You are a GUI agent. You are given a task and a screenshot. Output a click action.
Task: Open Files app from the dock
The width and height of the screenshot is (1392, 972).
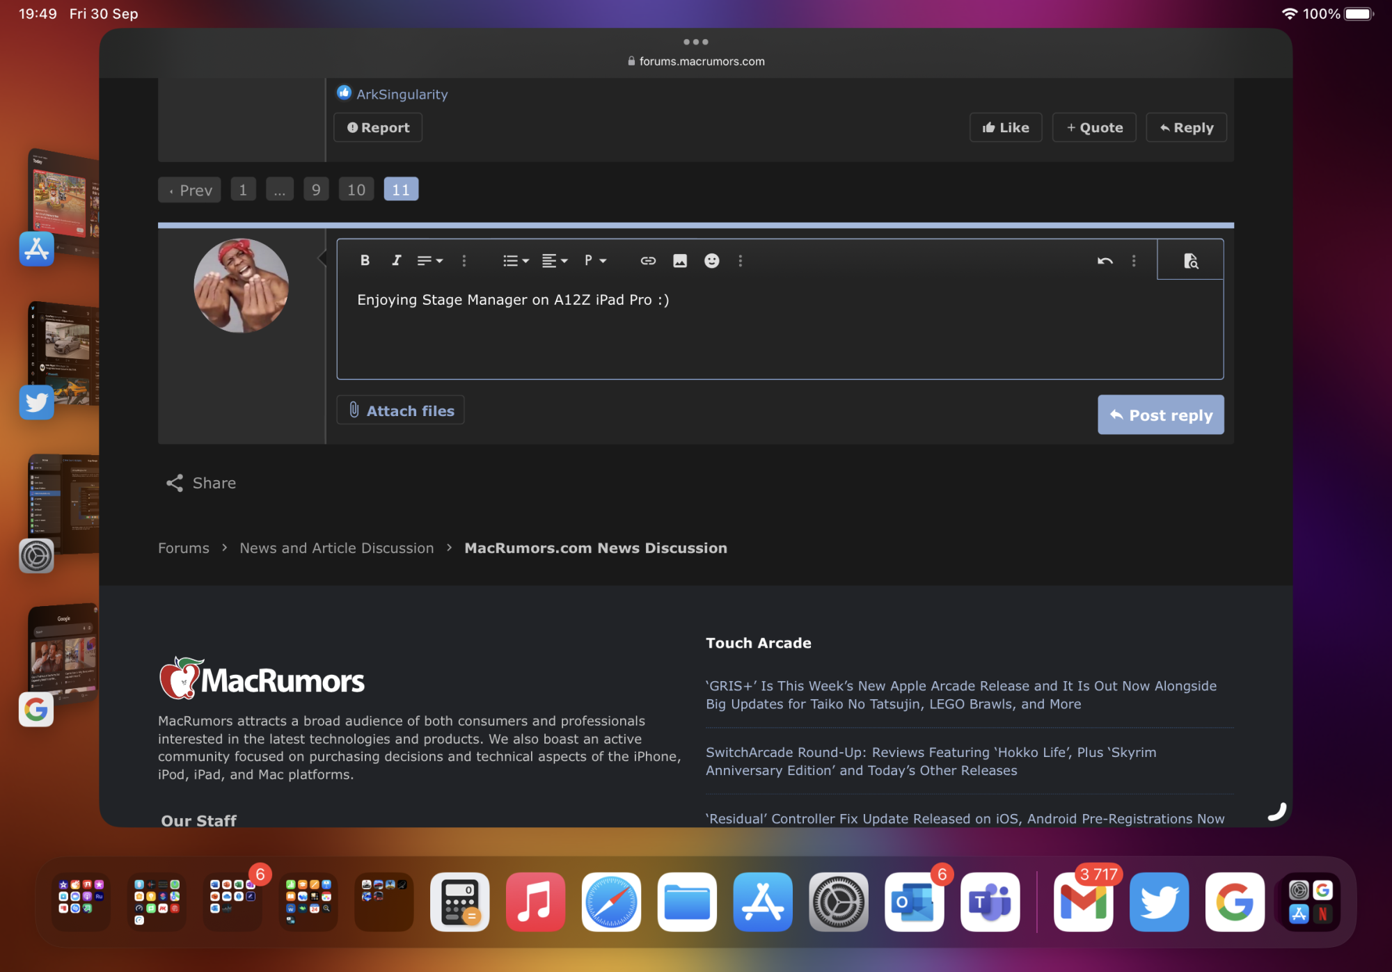pos(687,902)
